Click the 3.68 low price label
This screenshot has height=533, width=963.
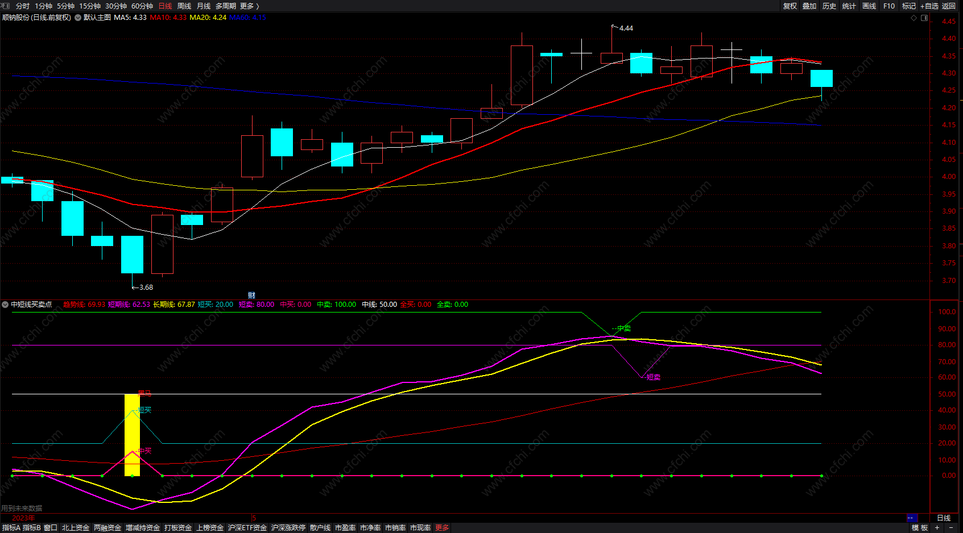click(146, 288)
